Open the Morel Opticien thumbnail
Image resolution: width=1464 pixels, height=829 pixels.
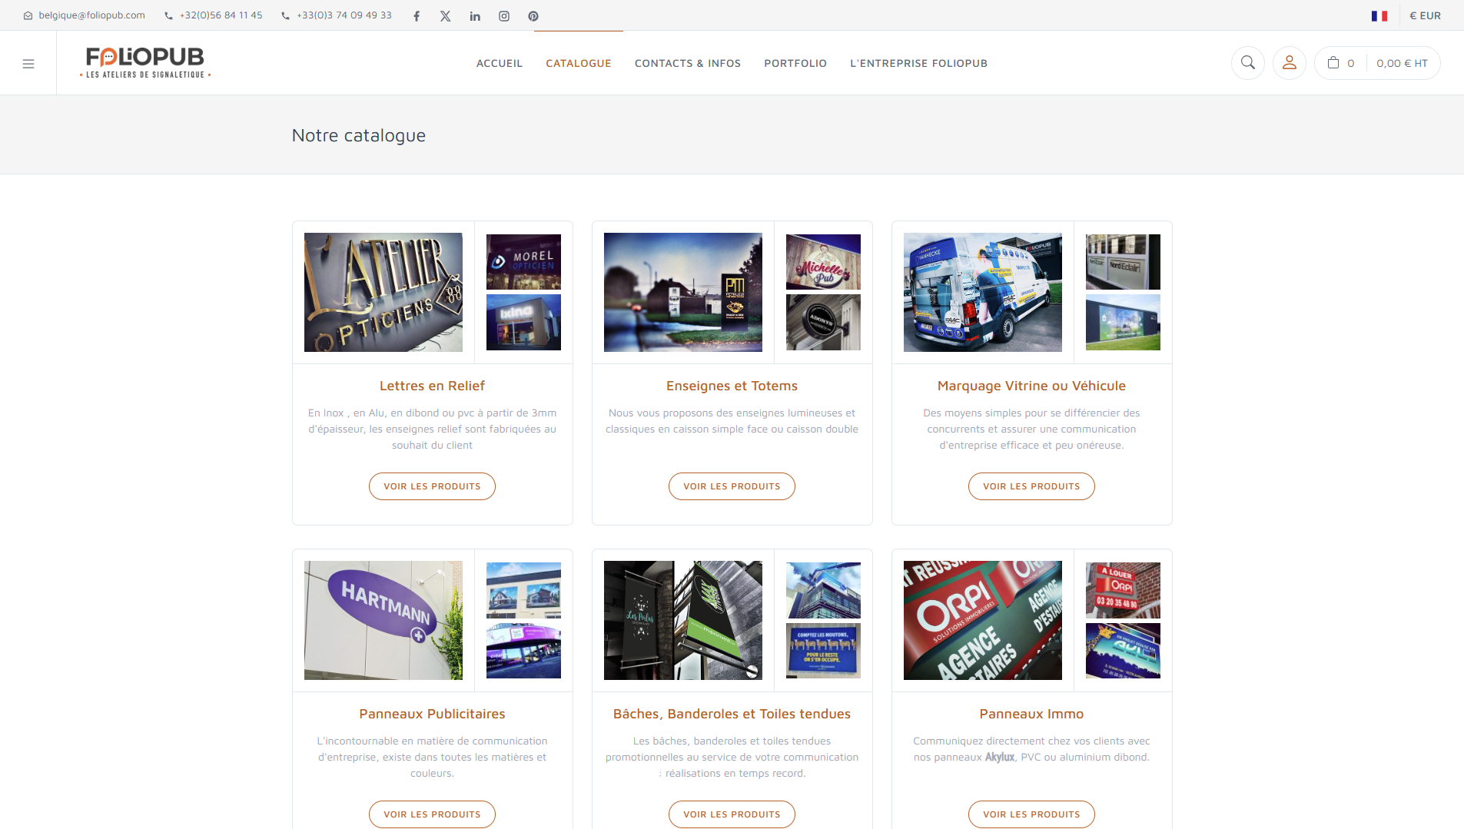[523, 262]
